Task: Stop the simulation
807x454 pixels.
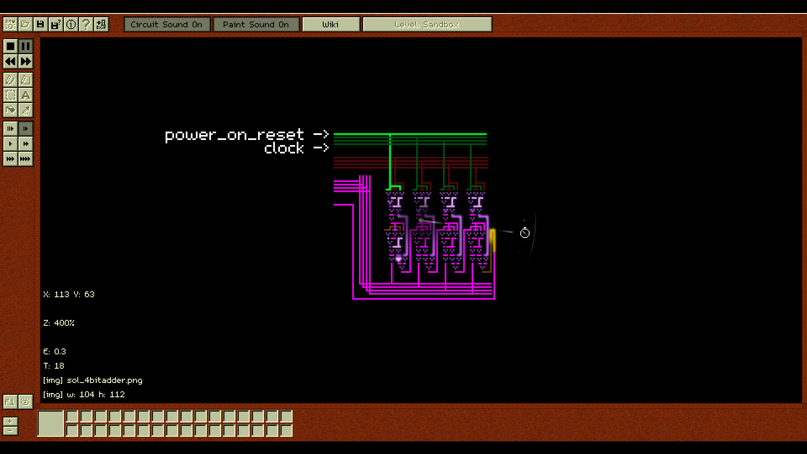Action: coord(11,46)
